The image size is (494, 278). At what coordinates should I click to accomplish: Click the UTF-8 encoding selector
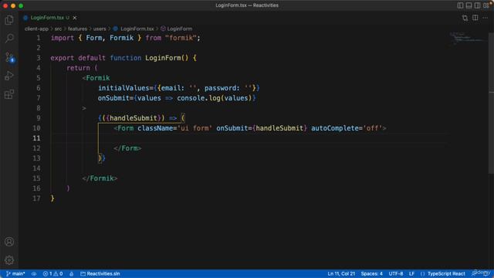point(396,273)
